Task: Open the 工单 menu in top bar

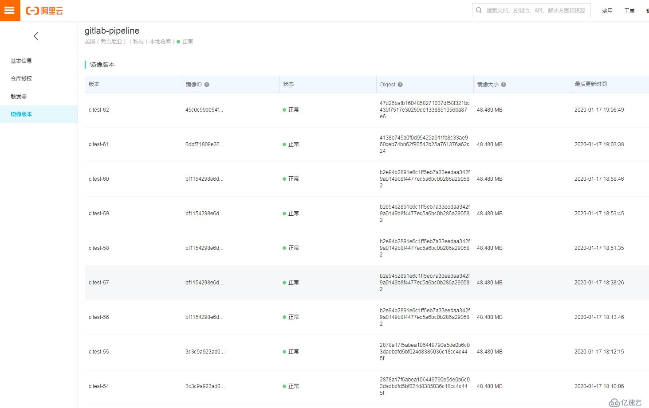Action: coord(629,11)
